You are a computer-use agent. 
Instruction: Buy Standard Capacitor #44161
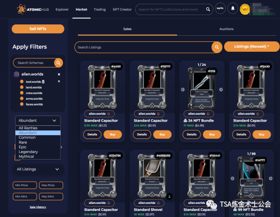[x=113, y=134]
